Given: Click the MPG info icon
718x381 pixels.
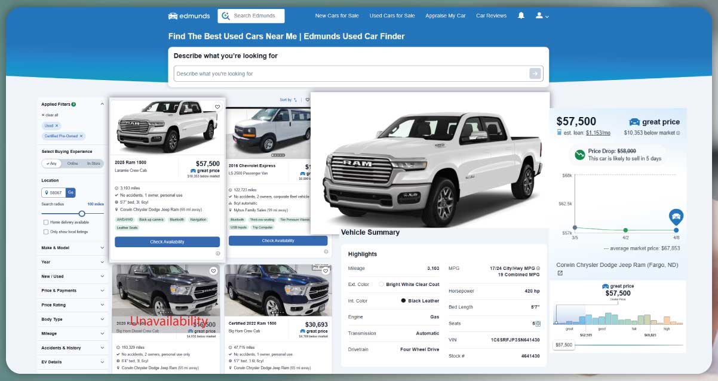Looking at the screenshot, I should pos(538,268).
